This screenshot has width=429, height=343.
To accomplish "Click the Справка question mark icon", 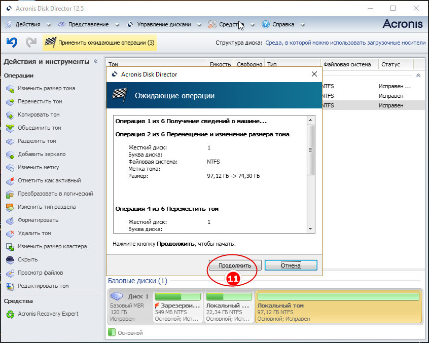I will click(x=265, y=24).
